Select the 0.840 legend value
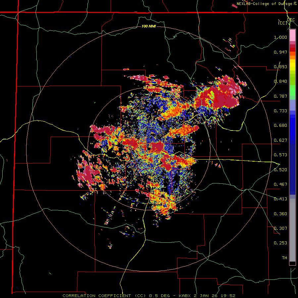 [280, 81]
